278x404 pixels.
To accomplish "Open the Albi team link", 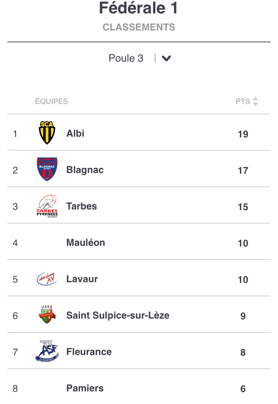I will (x=75, y=133).
